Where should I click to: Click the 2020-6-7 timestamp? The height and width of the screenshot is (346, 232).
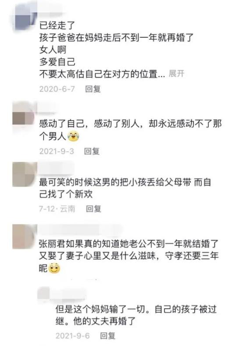pos(57,89)
